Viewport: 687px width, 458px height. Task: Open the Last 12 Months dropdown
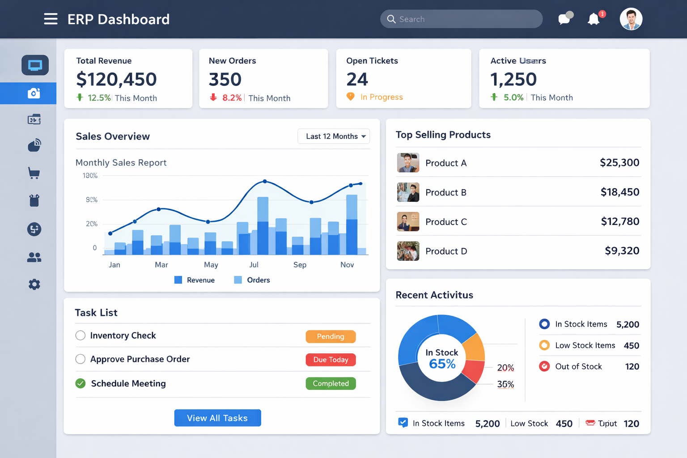[334, 136]
